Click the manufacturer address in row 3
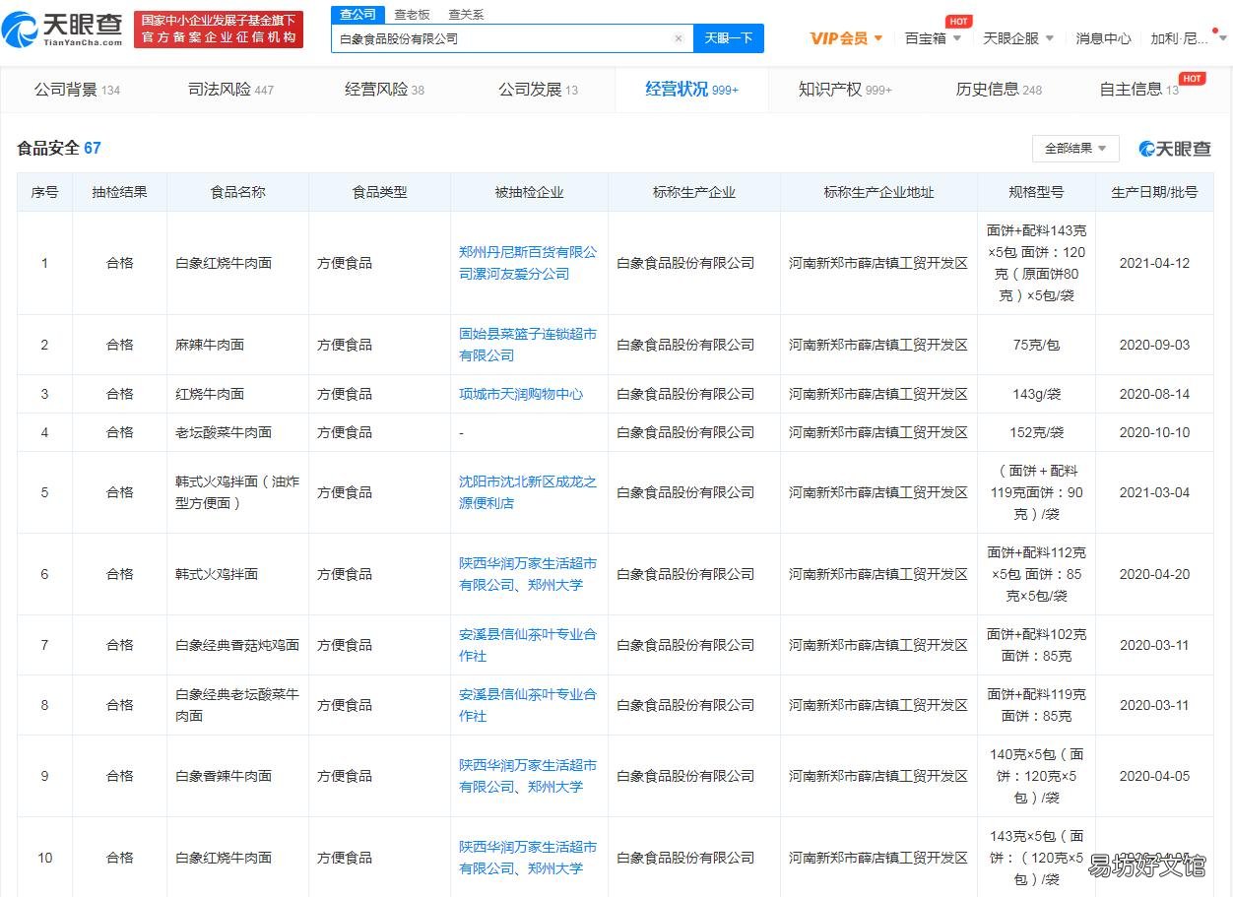This screenshot has width=1233, height=897. [878, 394]
